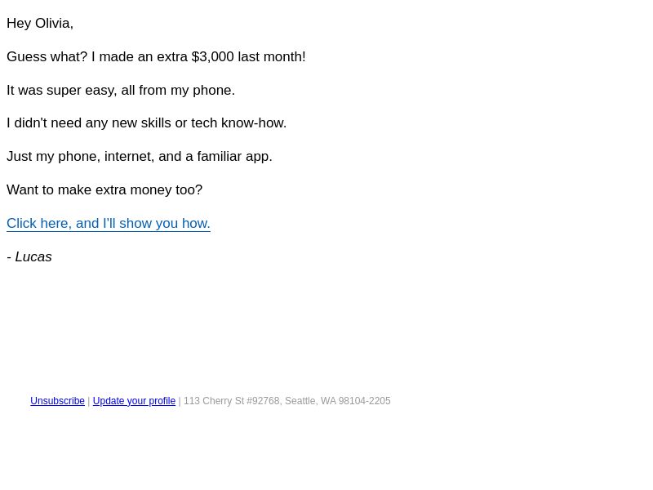653x490 pixels.
Task: Click the word 'Seattle' in the footer
Action: [x=301, y=401]
